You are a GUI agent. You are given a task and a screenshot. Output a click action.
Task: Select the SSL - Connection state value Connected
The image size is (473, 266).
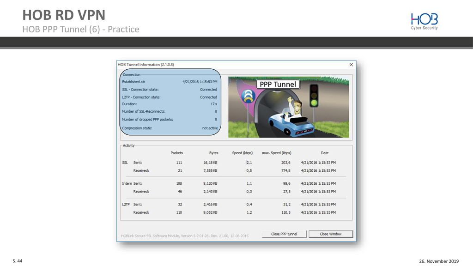click(208, 90)
